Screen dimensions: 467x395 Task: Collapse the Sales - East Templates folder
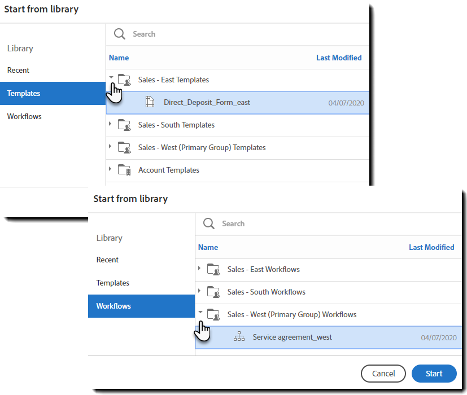[x=111, y=78]
